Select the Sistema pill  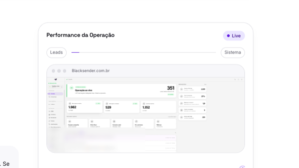233,53
